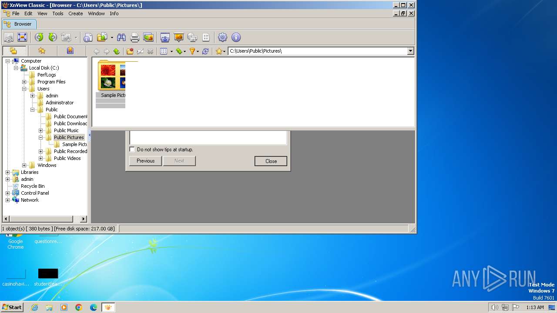Open Internet Explorer from taskbar
The image size is (557, 313).
(34, 307)
